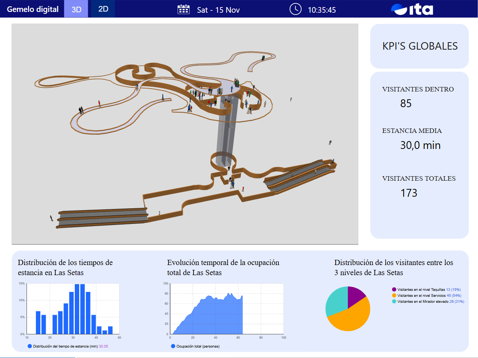This screenshot has height=358, width=478.
Task: Click the date Sat - 15 Nov
Action: pos(218,10)
